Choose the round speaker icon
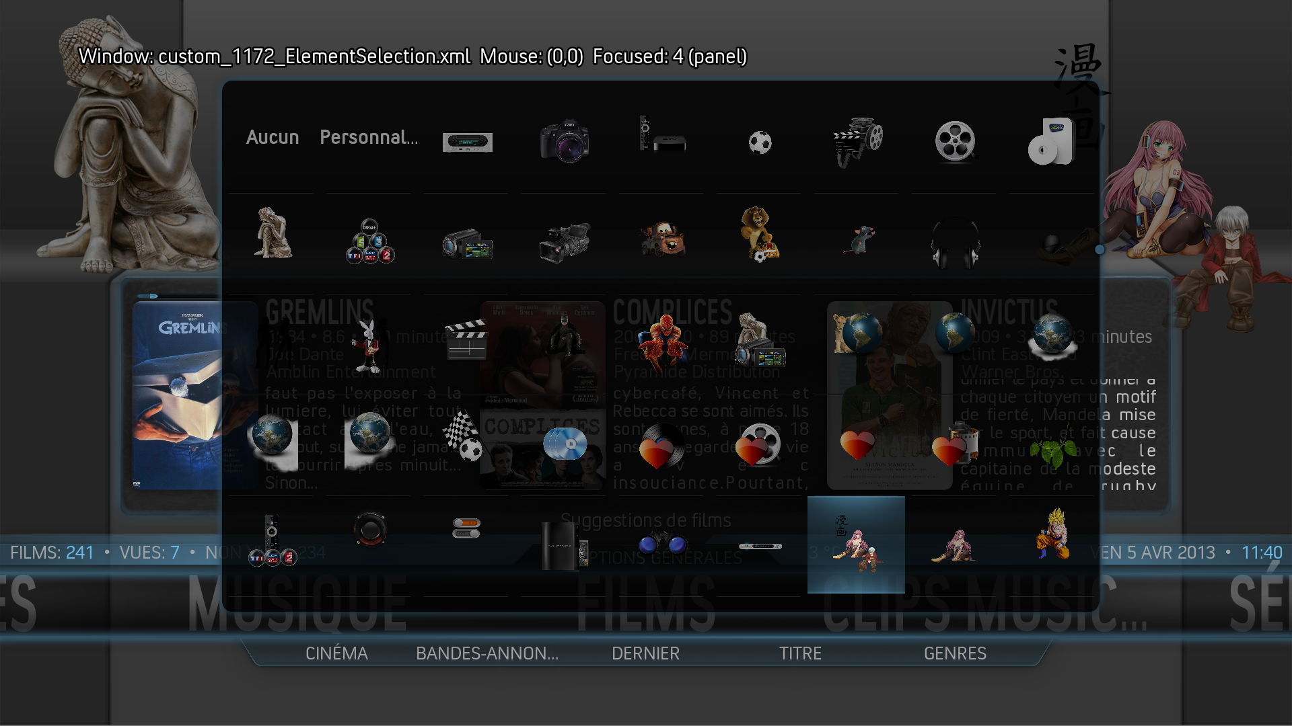 coord(369,530)
